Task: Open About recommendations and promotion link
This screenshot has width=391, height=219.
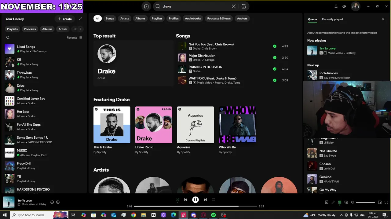Action: 342,33
